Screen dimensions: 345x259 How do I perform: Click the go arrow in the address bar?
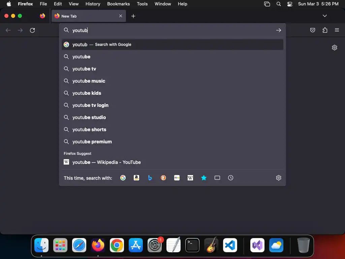pos(279,30)
